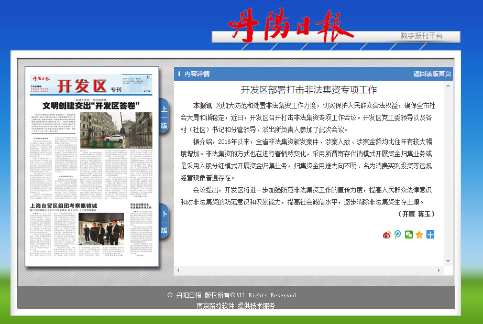This screenshot has width=483, height=324.
Task: Open 文明创建交出"开发区答卷" headline on page
Action: click(x=91, y=105)
